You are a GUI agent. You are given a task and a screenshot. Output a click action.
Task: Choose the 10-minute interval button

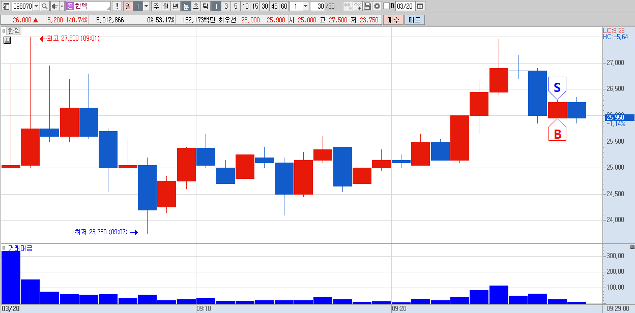[x=245, y=6]
